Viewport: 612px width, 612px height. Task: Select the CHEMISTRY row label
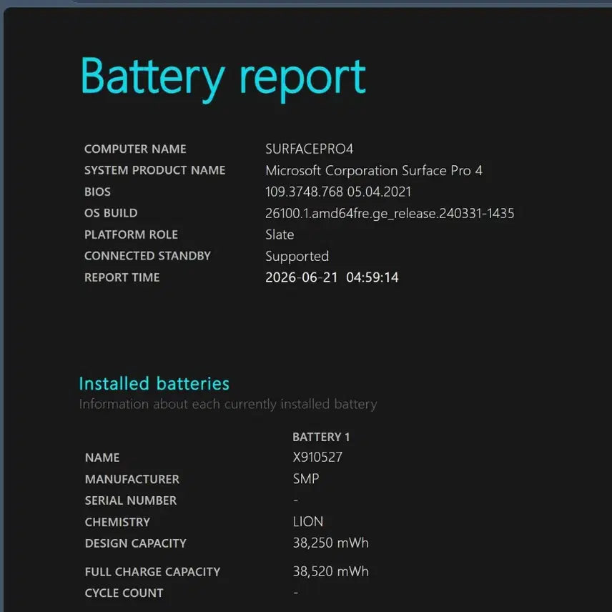coord(117,522)
